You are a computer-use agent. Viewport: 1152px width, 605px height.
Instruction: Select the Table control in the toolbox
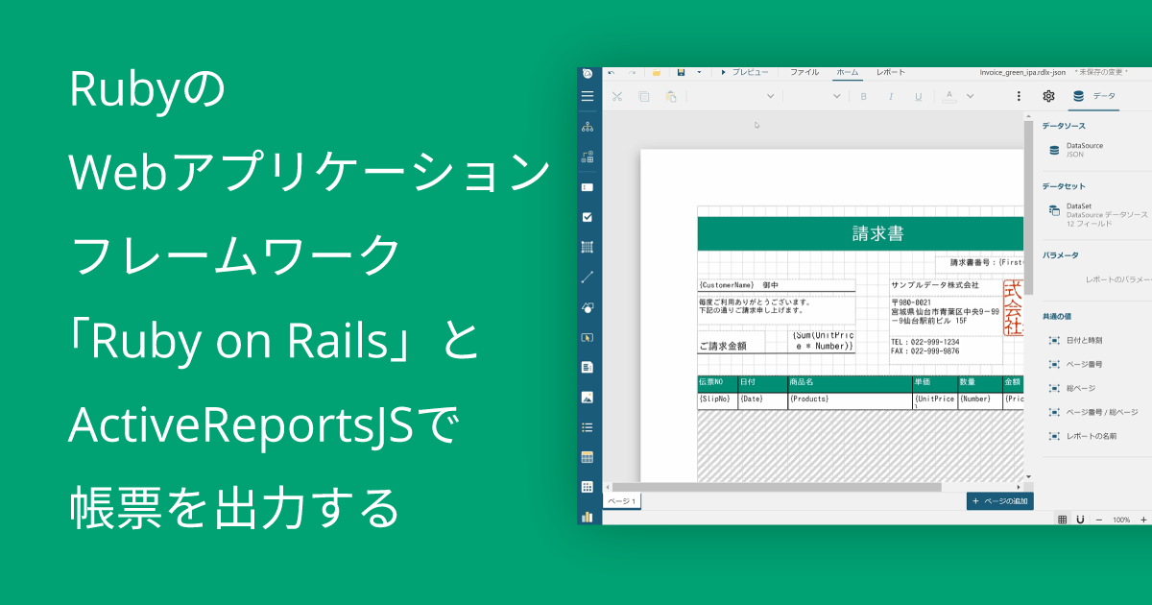(588, 457)
